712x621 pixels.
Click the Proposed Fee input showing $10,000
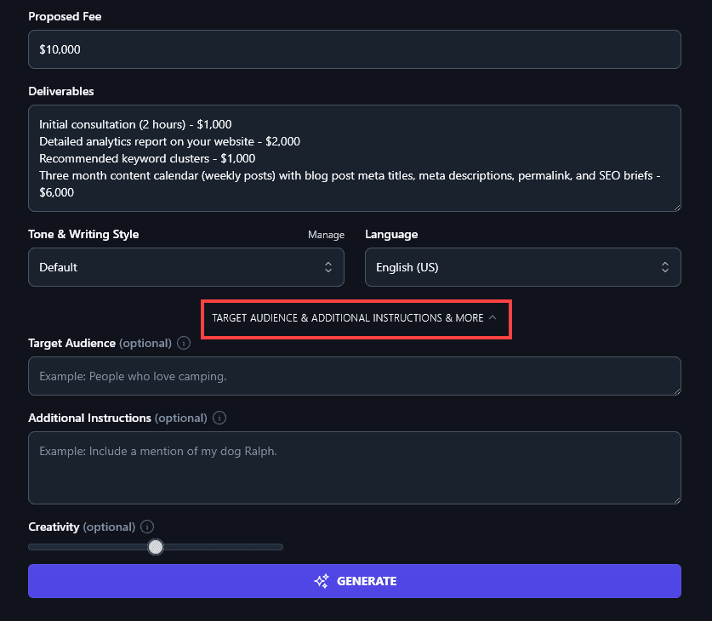coord(355,49)
